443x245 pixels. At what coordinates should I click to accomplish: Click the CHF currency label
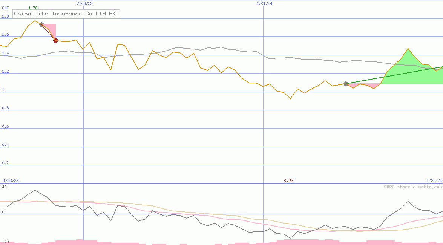coord(5,8)
